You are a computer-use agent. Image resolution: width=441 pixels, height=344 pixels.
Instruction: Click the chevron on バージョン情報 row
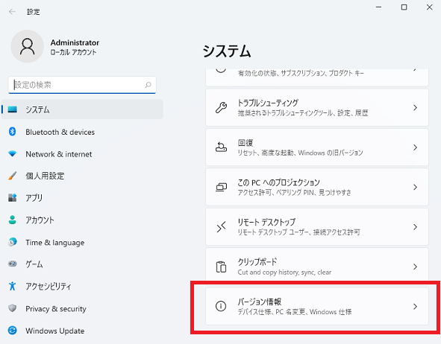click(x=415, y=307)
